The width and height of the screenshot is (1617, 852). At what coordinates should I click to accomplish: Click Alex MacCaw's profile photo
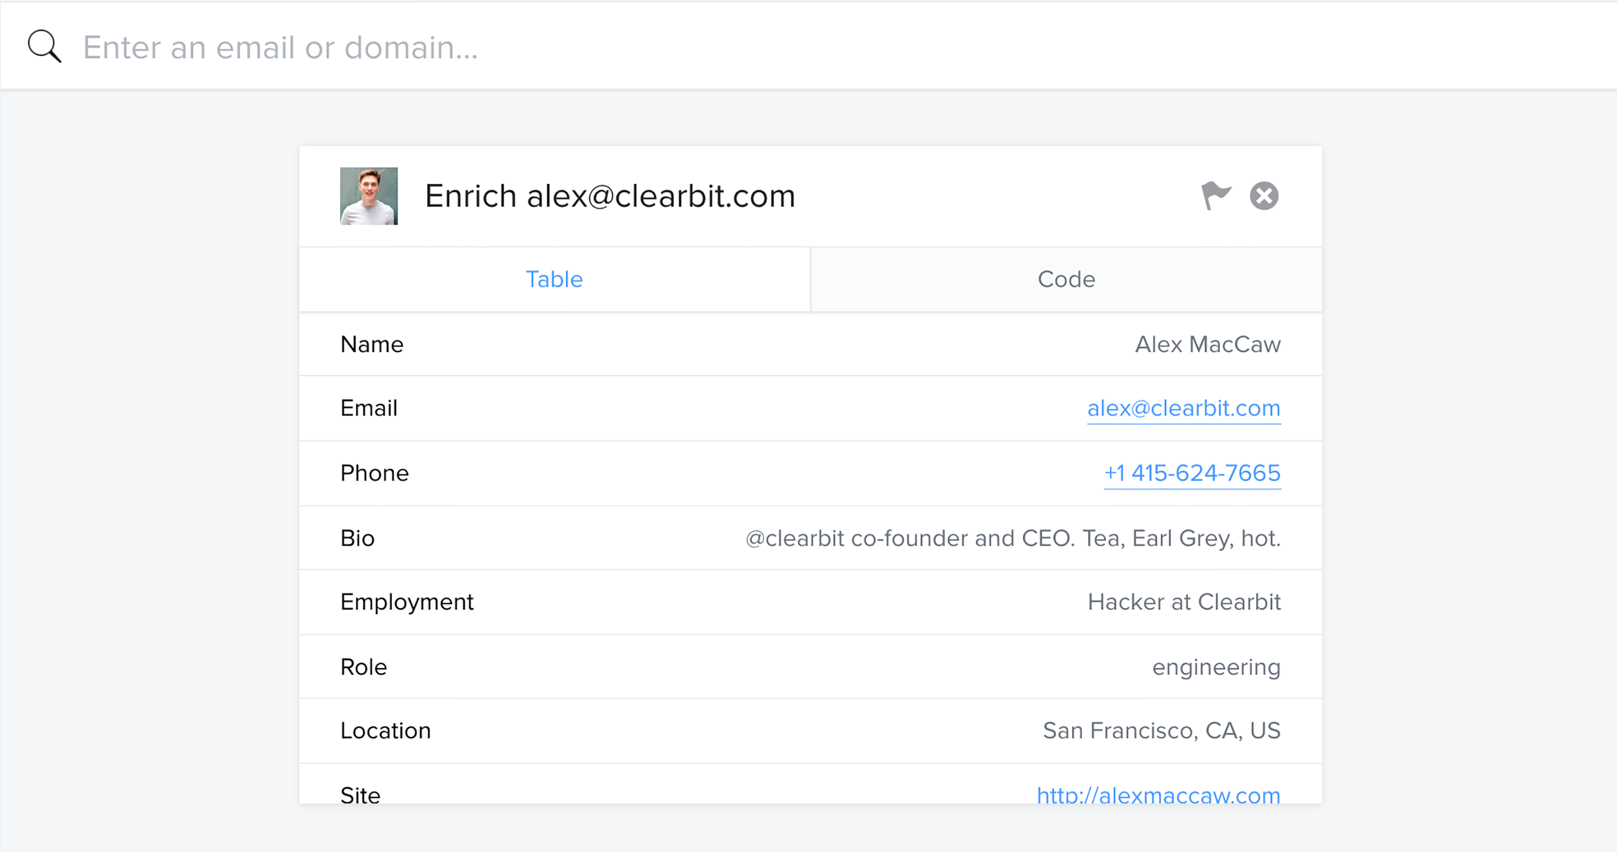368,196
